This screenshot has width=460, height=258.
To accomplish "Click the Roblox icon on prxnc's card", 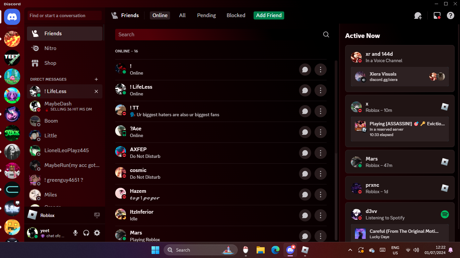I will pos(445,188).
